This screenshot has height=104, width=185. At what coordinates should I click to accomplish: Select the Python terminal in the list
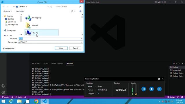(x=177, y=67)
